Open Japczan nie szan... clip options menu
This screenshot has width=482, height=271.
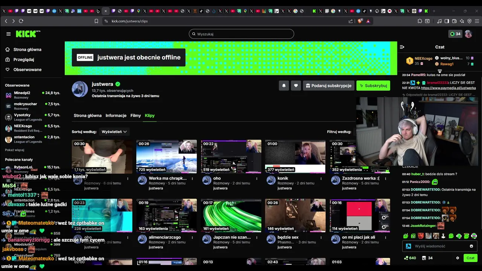(x=257, y=238)
